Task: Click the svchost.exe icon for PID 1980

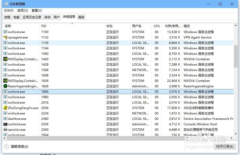Action: (5, 97)
